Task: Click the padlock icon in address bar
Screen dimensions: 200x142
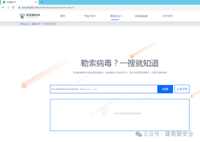Action: tap(20, 8)
